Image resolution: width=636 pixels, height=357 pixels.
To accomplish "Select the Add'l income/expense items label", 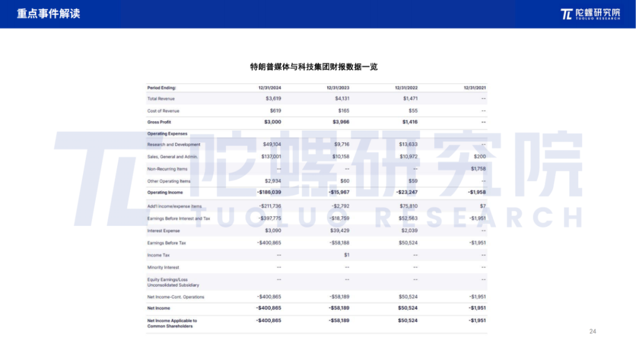I will (174, 206).
